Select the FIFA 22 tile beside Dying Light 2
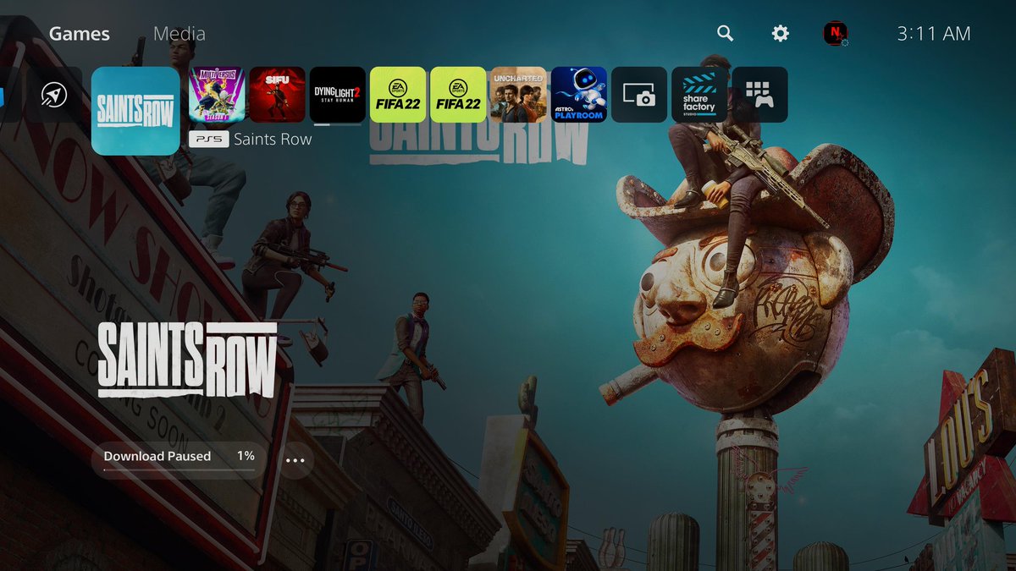 (x=398, y=95)
